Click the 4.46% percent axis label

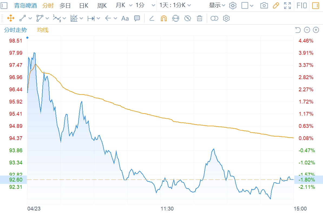coord(306,41)
